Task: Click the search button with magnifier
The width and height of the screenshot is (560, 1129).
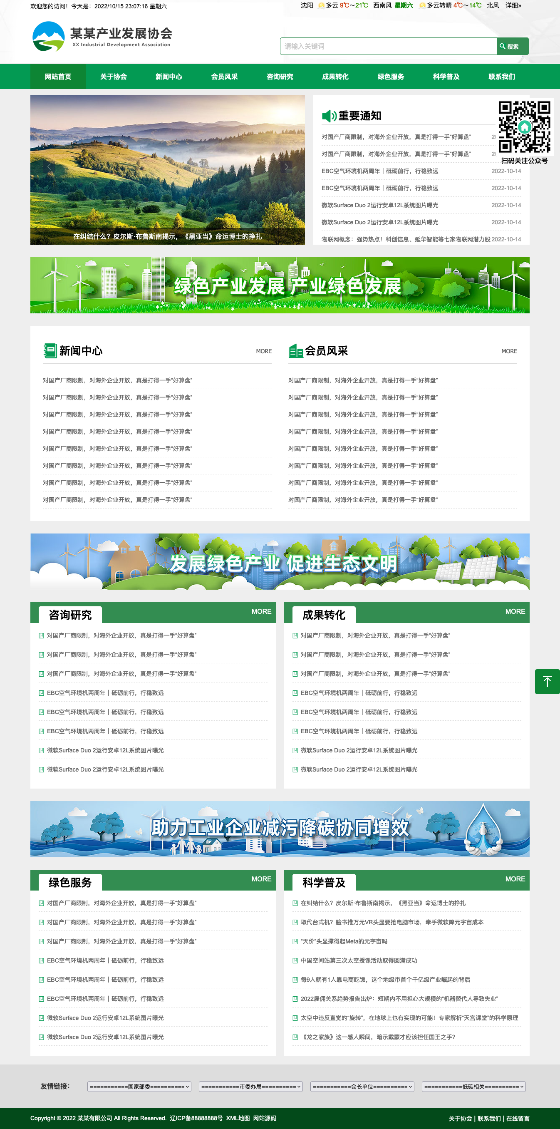Action: click(x=512, y=46)
